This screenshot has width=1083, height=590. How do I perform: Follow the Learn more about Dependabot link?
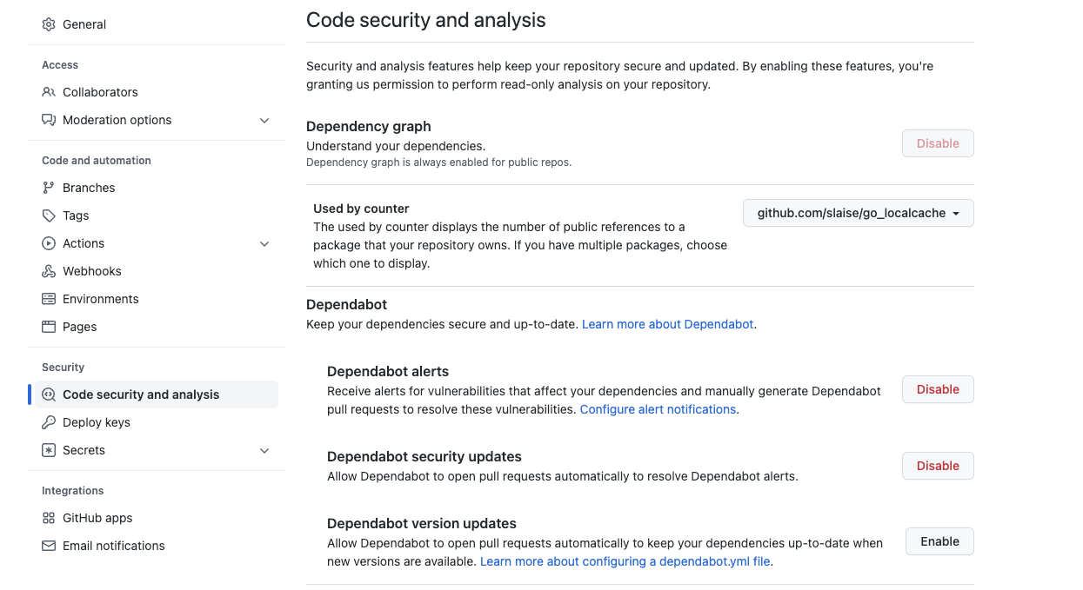667,324
